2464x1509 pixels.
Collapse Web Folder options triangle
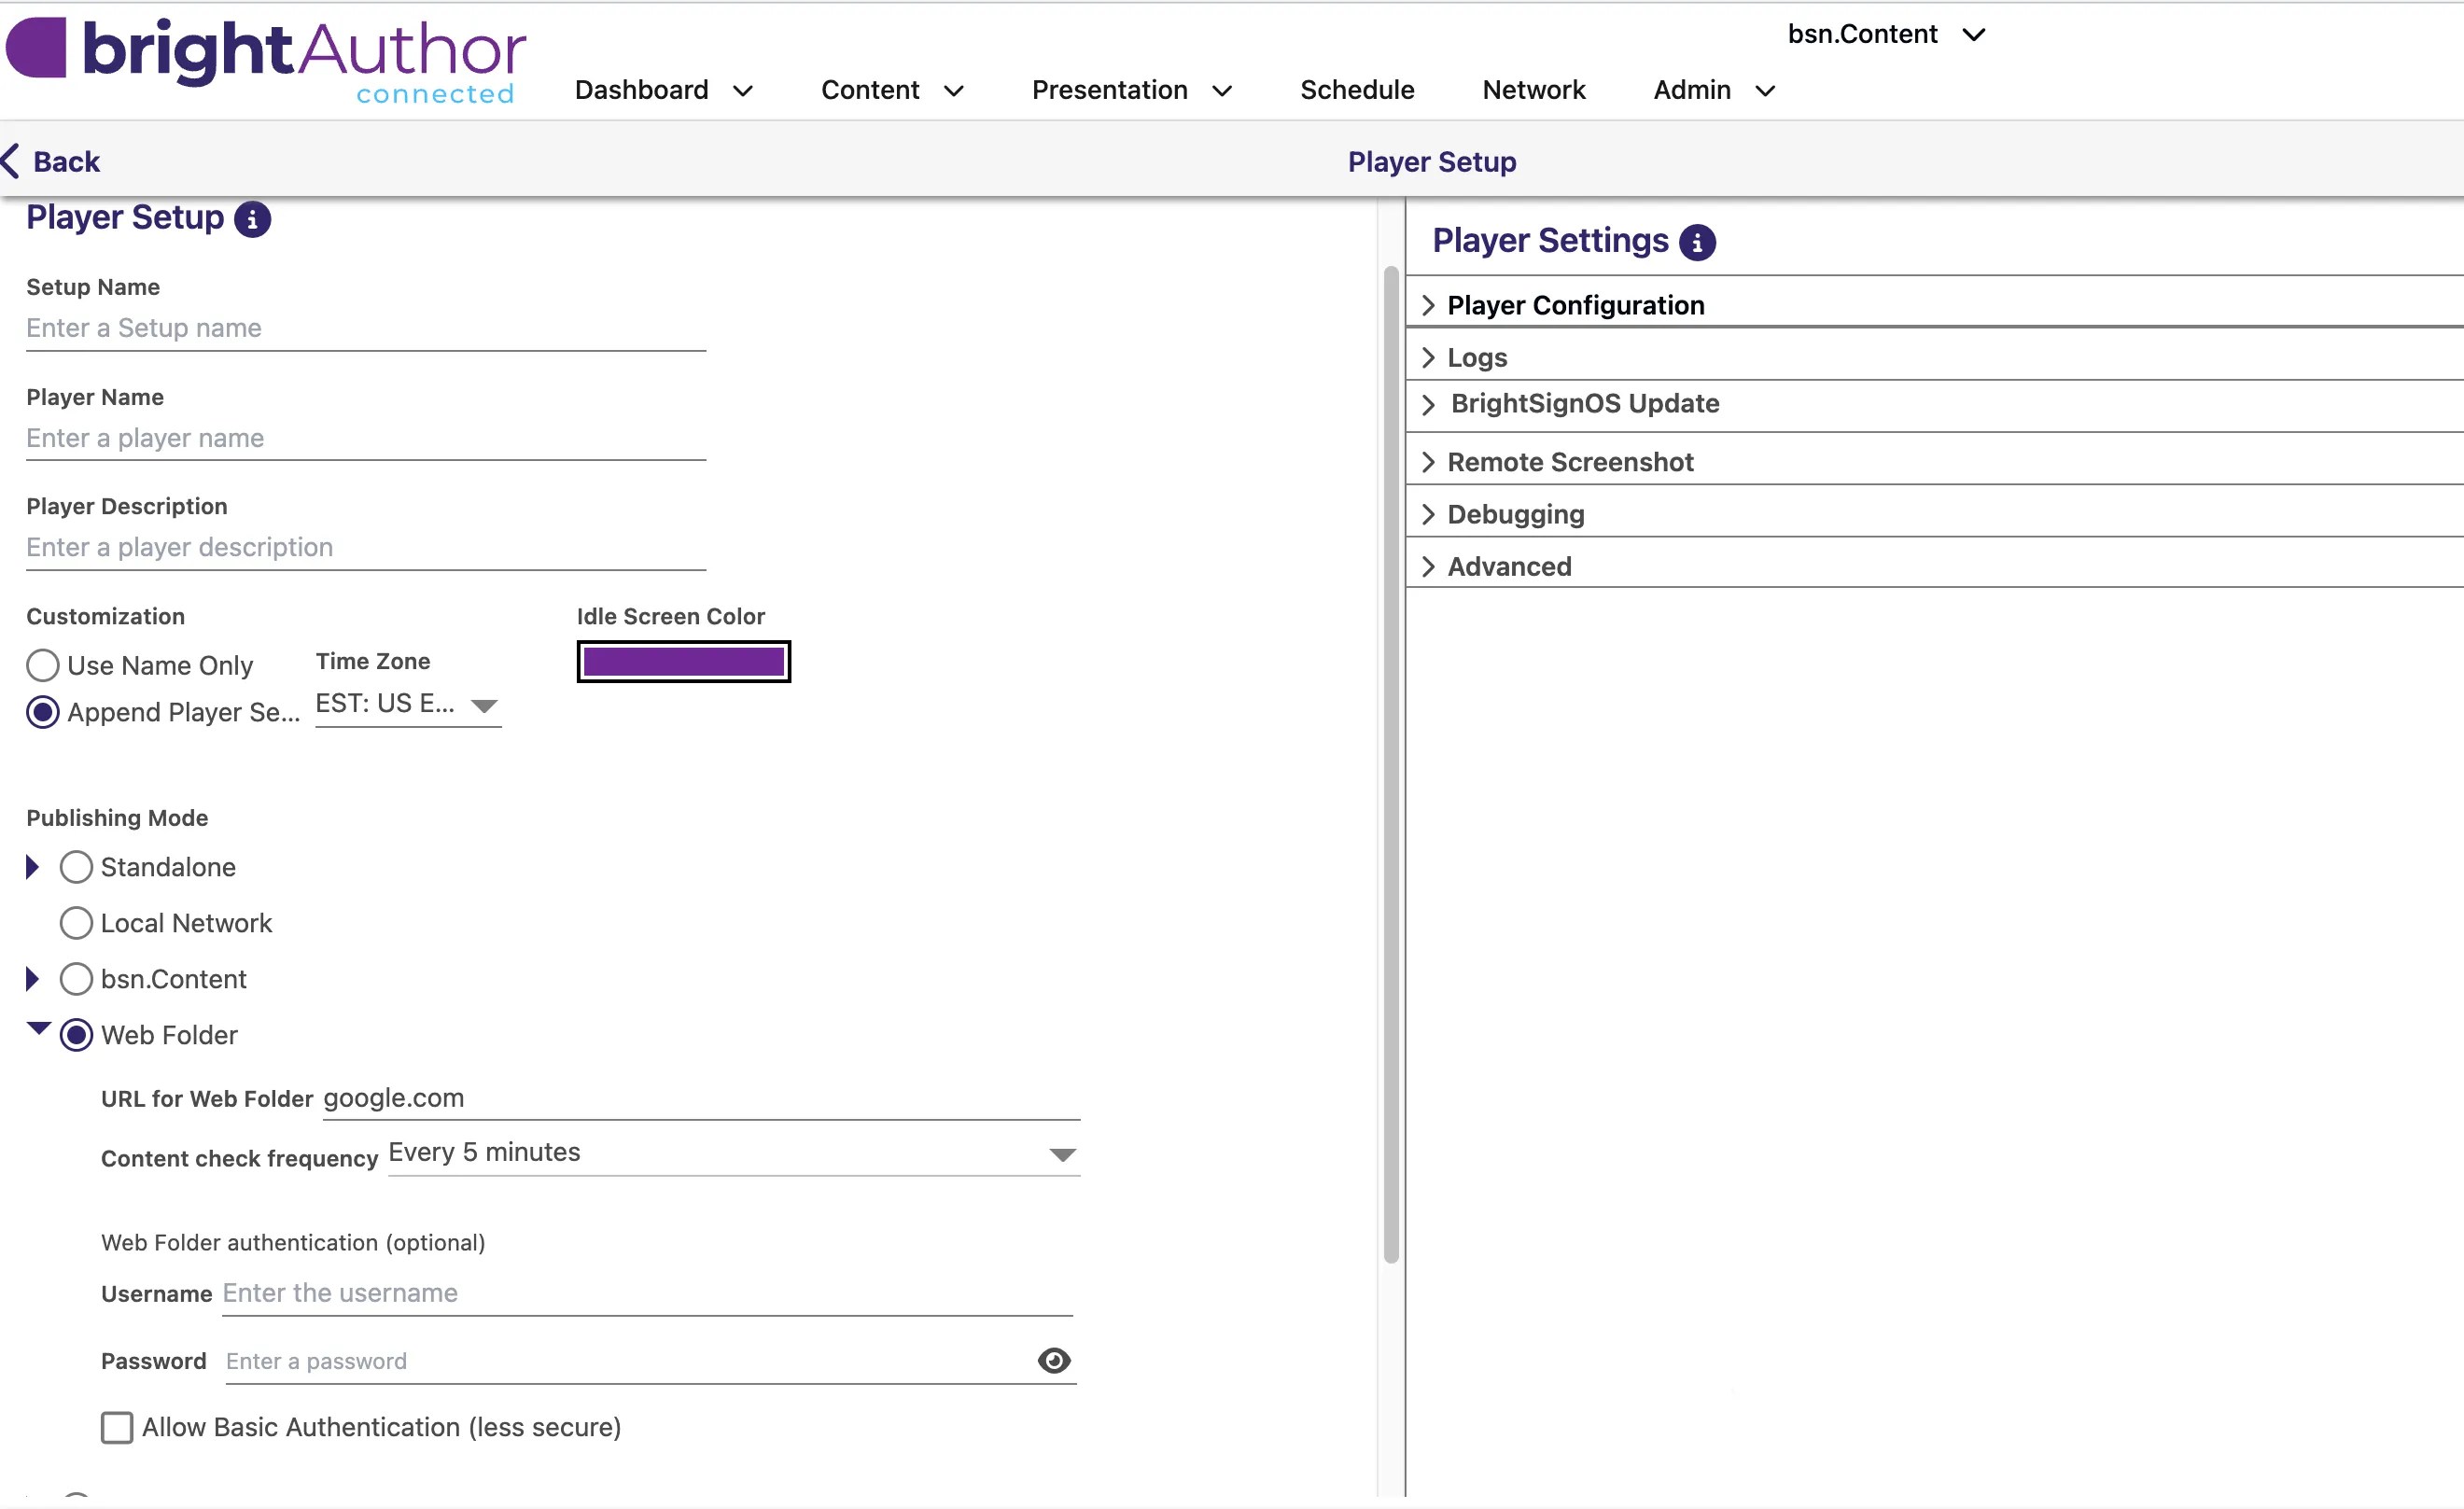coord(38,1028)
